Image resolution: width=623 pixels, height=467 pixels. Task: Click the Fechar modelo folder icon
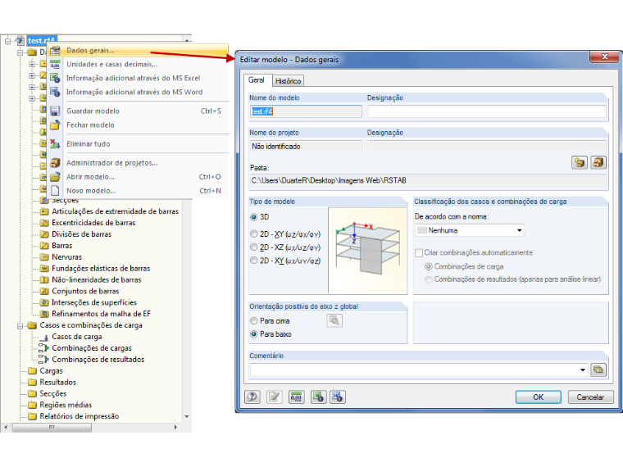point(55,125)
